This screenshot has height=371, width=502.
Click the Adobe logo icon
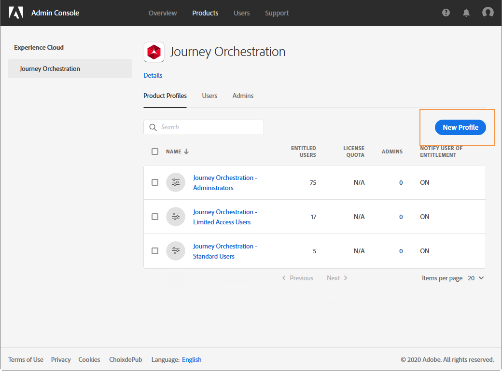coord(16,13)
